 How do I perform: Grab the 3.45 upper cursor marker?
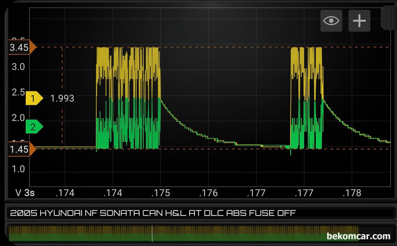(x=22, y=47)
